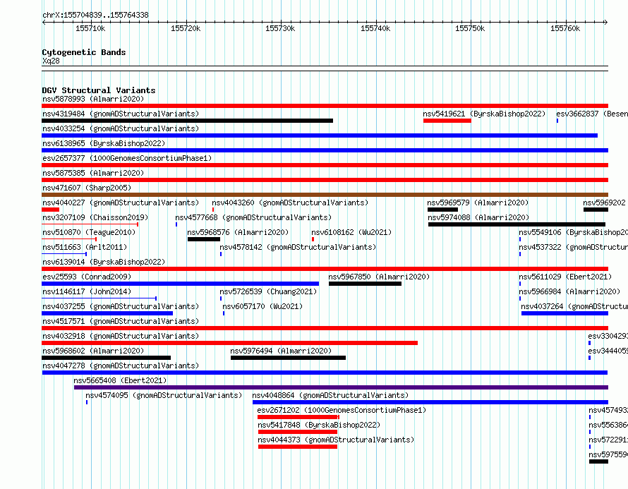Screen dimensions: 628x489
Task: Select the blue nsv4033254 variant bar
Action: pyautogui.click(x=320, y=135)
